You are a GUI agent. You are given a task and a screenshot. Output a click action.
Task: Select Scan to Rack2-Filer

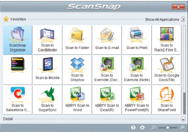pyautogui.click(x=166, y=40)
